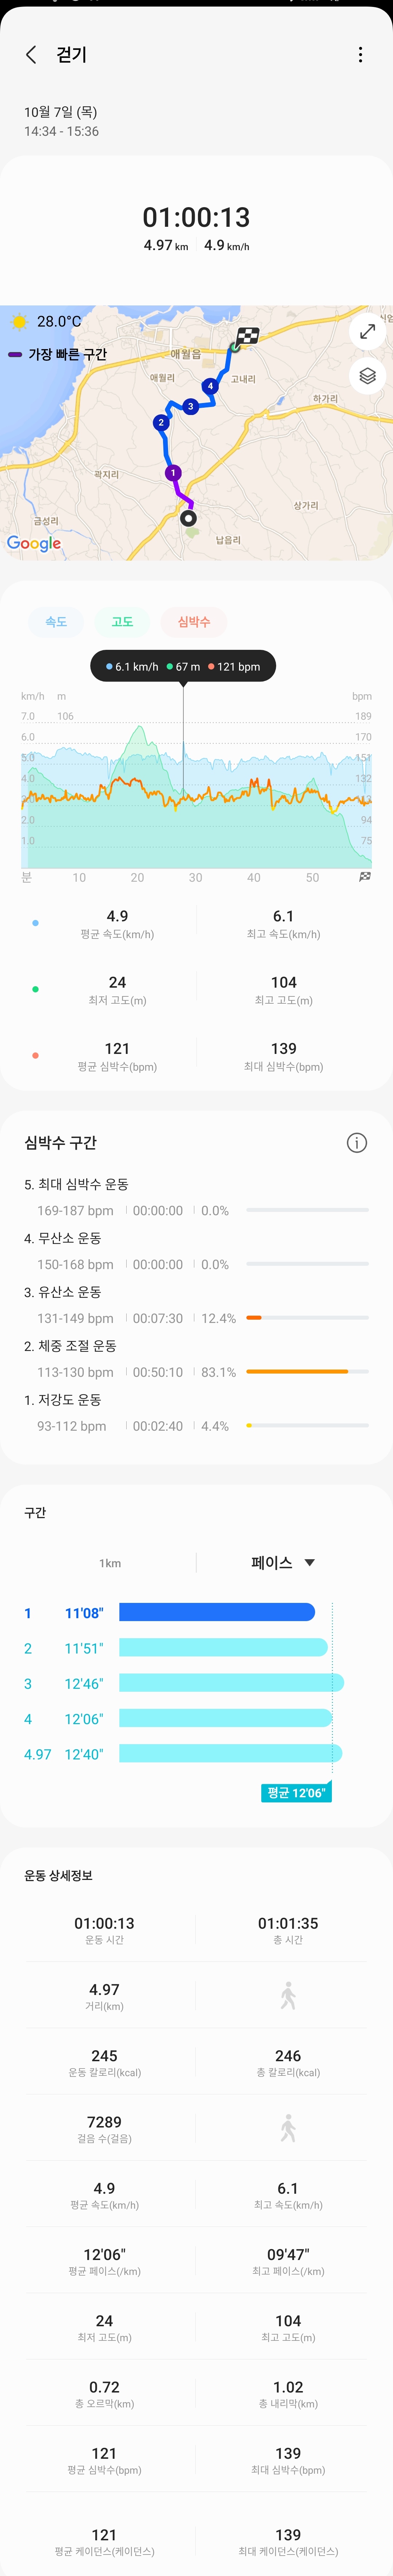The image size is (393, 2576).
Task: Open the 페이스 pace dropdown
Action: [272, 1562]
